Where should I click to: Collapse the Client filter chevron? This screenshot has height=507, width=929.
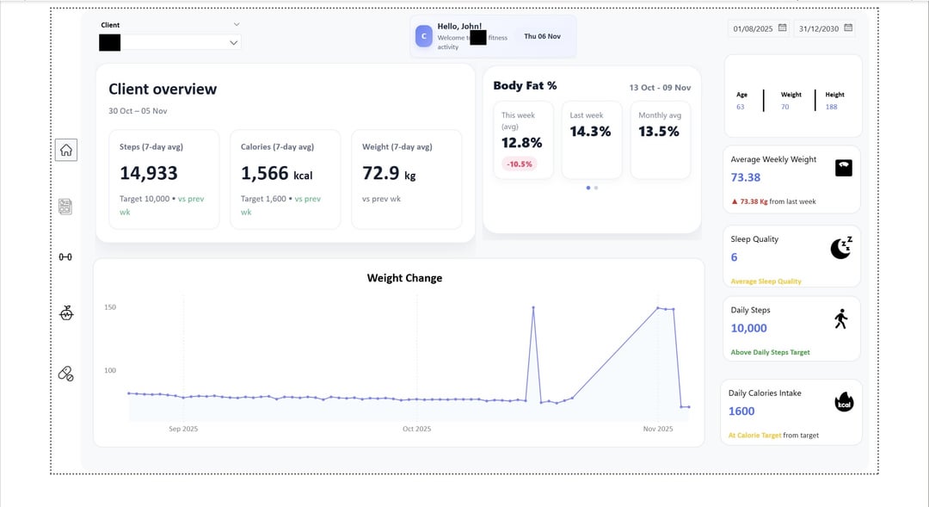pyautogui.click(x=237, y=24)
